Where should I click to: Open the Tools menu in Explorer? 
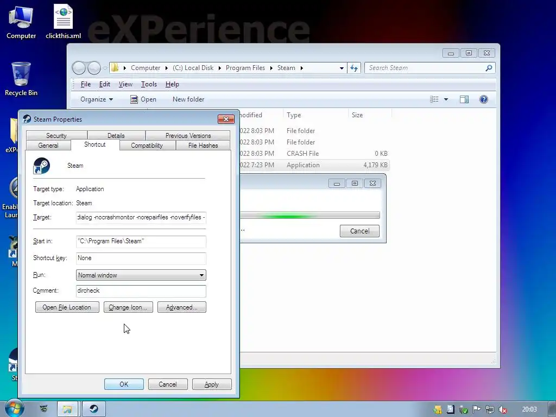tap(149, 84)
